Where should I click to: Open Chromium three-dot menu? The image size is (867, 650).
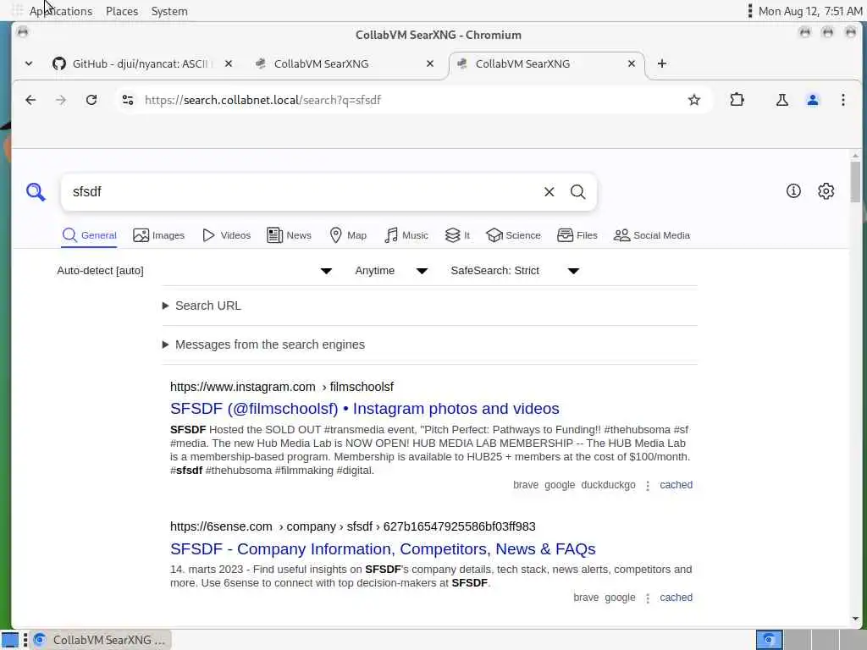coord(843,100)
